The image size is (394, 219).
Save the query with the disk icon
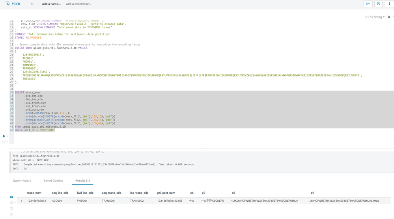[378, 4]
